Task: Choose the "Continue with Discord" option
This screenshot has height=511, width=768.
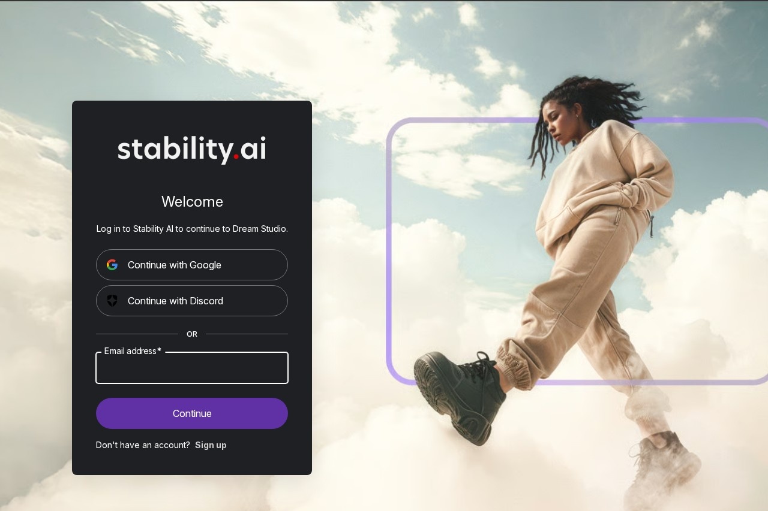Action: tap(192, 301)
